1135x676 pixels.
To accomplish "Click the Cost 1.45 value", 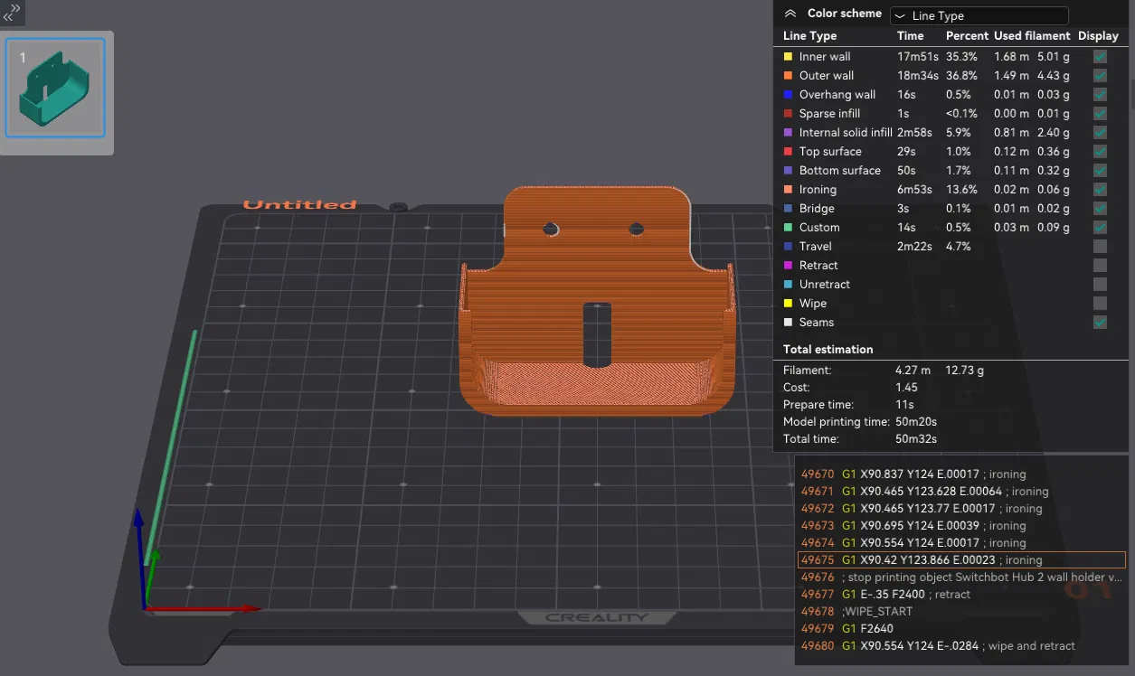I will click(x=906, y=387).
